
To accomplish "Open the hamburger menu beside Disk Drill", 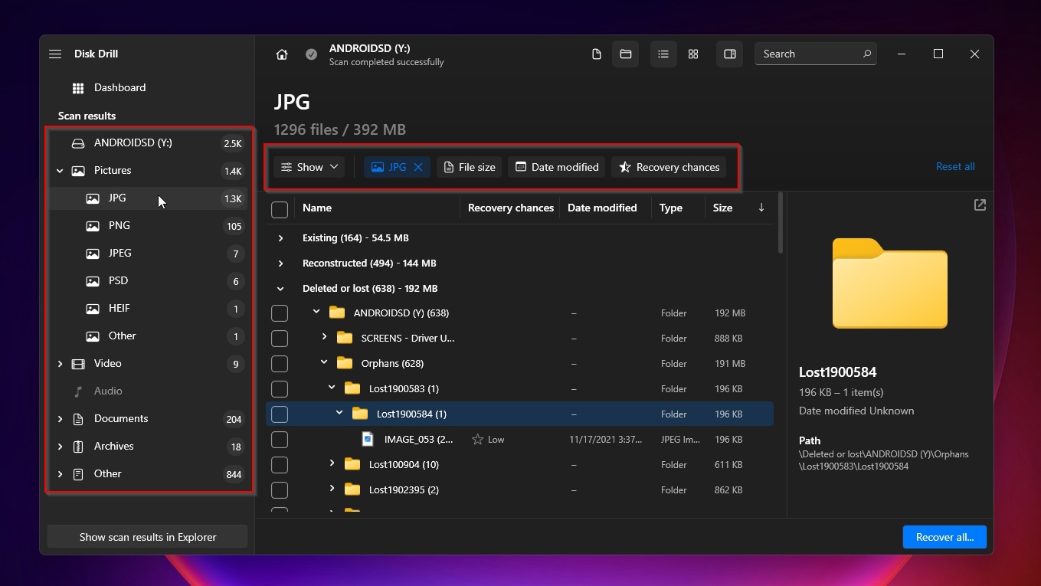I will [55, 54].
